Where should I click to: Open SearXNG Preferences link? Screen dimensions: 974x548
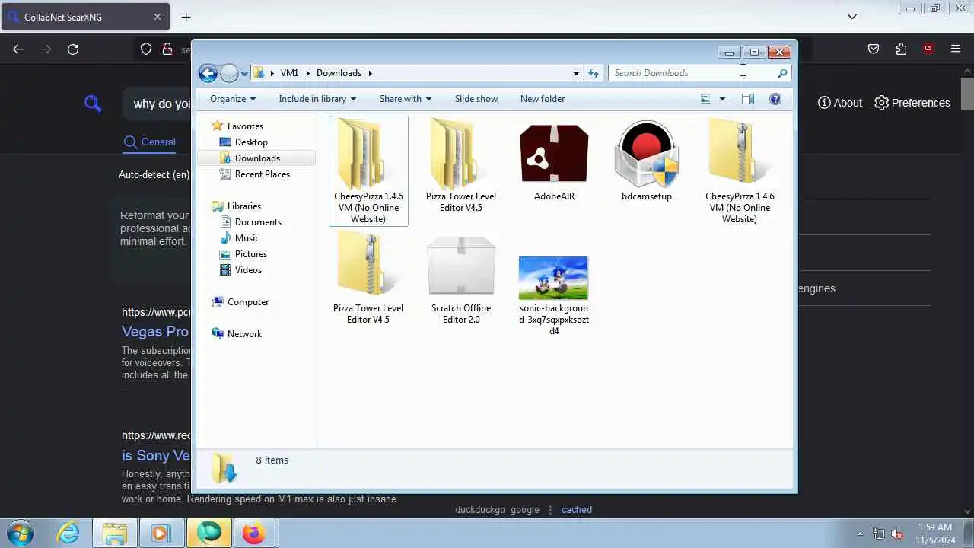pyautogui.click(x=912, y=103)
